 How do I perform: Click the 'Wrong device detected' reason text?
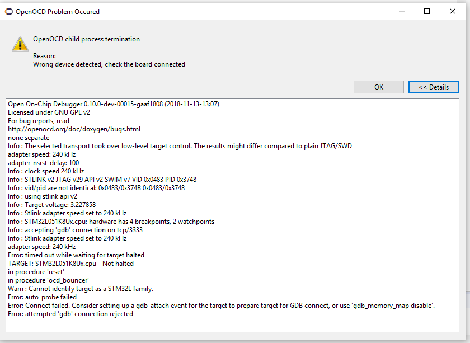pyautogui.click(x=109, y=64)
